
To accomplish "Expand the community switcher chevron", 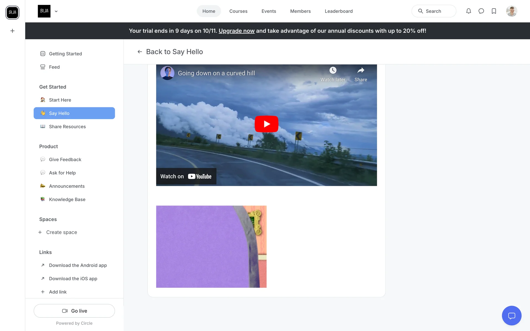I will [x=56, y=11].
